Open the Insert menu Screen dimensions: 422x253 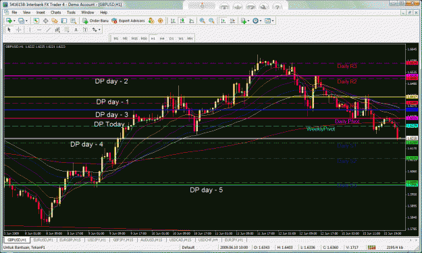pos(41,12)
